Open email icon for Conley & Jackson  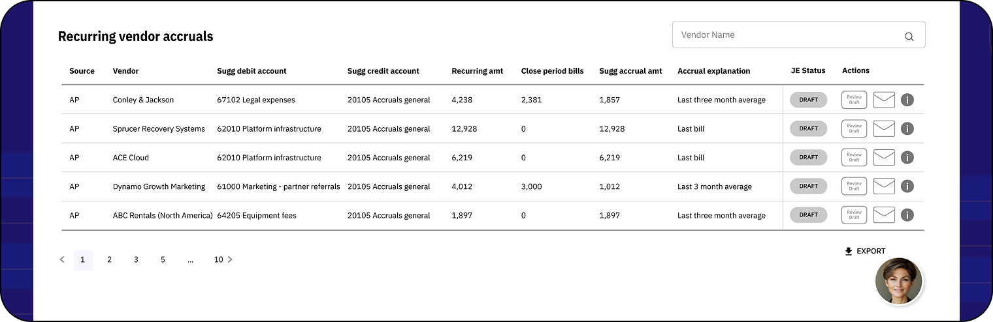click(x=884, y=100)
